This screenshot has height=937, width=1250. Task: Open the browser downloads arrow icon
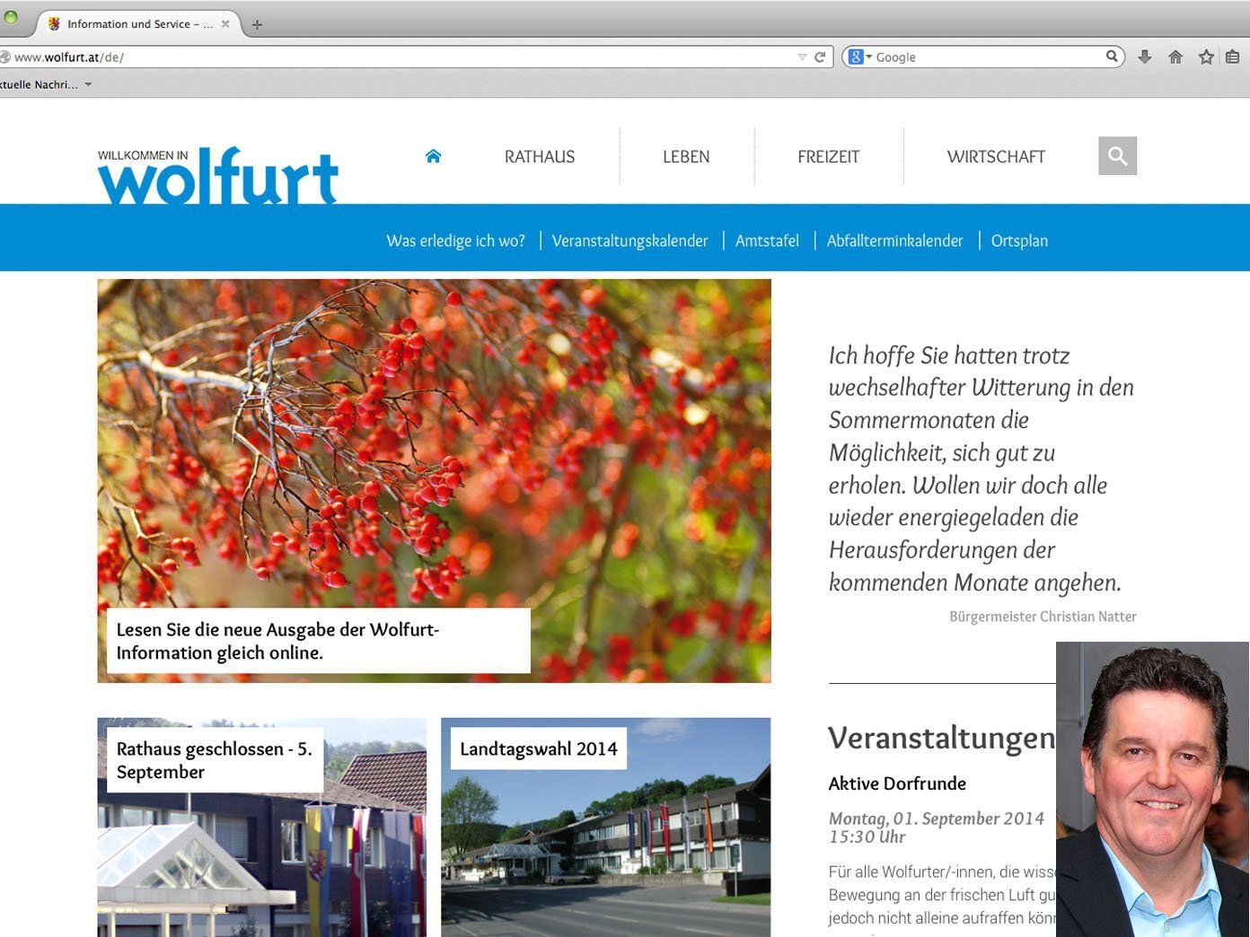click(1145, 57)
